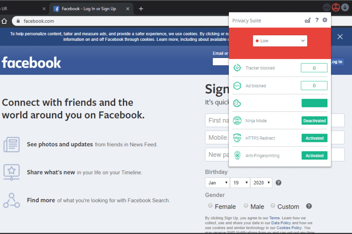Switch to the UR tab
Viewport: 352px width, 234px height.
[x=23, y=9]
